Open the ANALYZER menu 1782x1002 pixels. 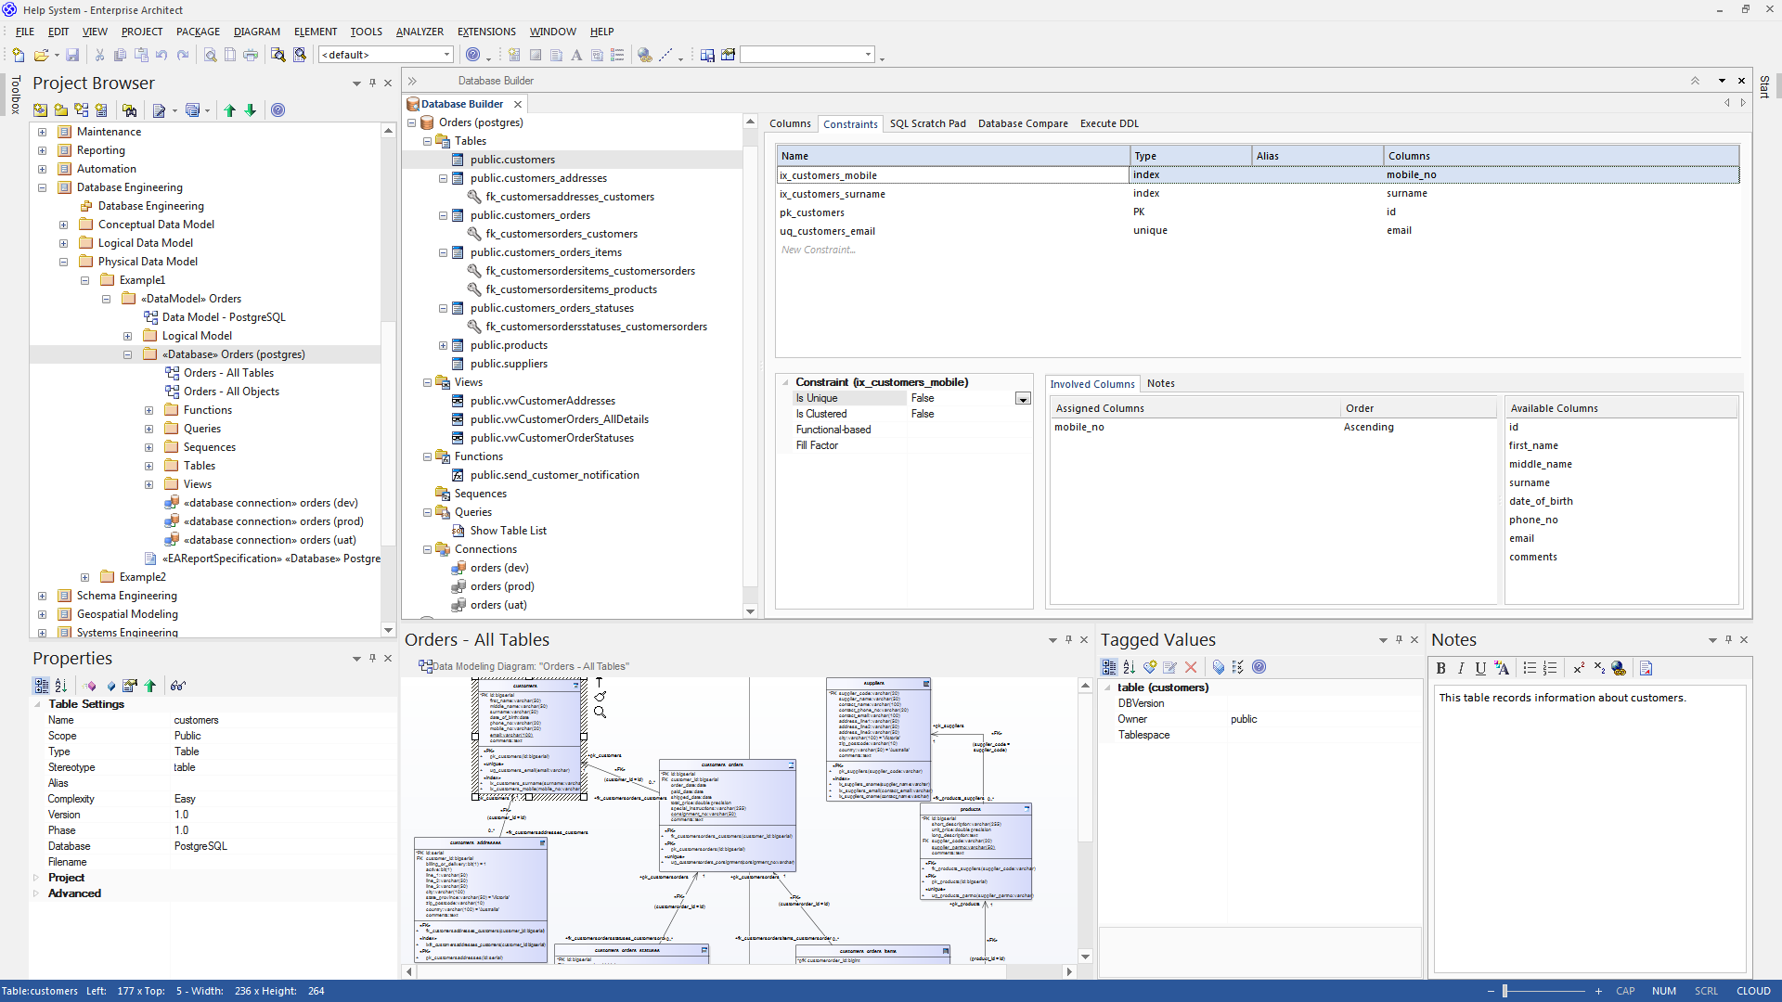(420, 32)
